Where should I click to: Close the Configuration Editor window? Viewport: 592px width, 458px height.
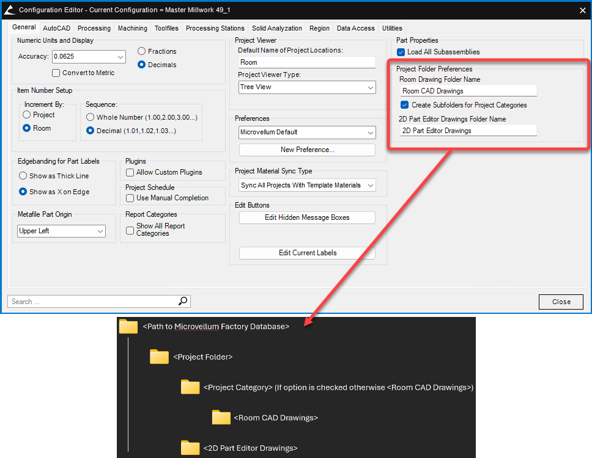(583, 10)
